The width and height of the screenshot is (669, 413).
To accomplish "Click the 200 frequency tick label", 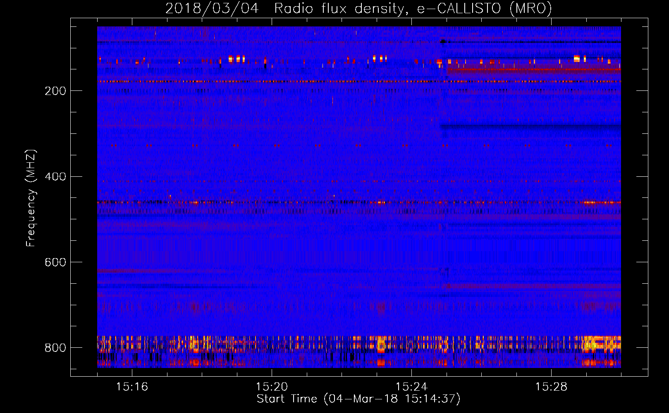I will [x=55, y=91].
